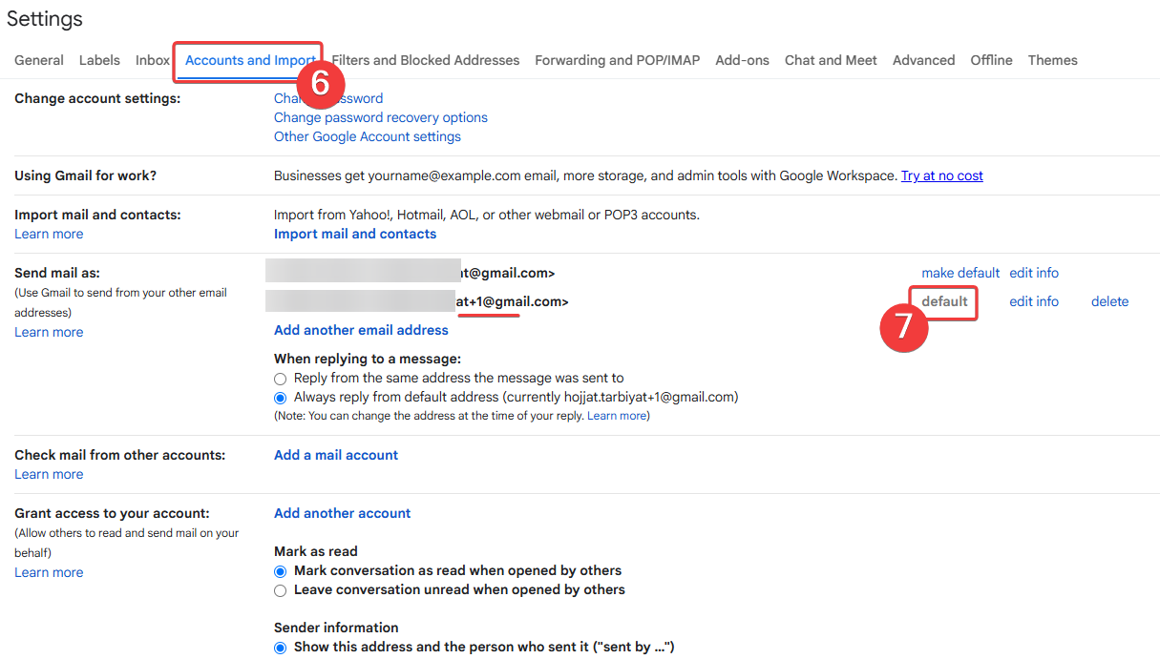Click the 'make default' link
This screenshot has width=1160, height=659.
tap(960, 273)
